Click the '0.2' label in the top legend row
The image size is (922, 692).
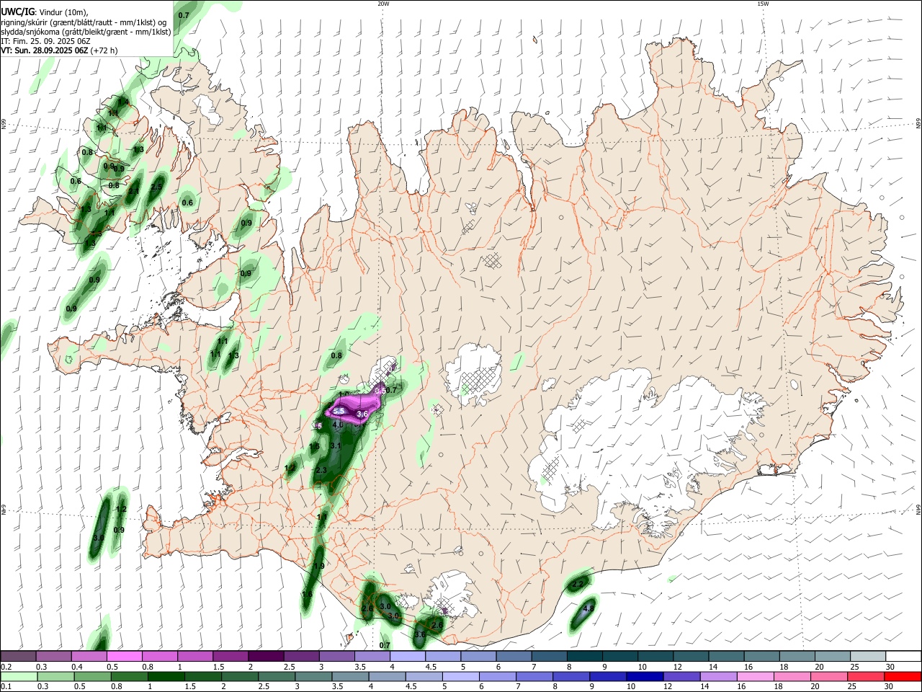(6, 667)
